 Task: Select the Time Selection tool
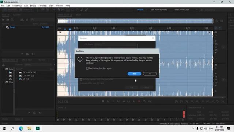pyautogui.click(x=68, y=10)
